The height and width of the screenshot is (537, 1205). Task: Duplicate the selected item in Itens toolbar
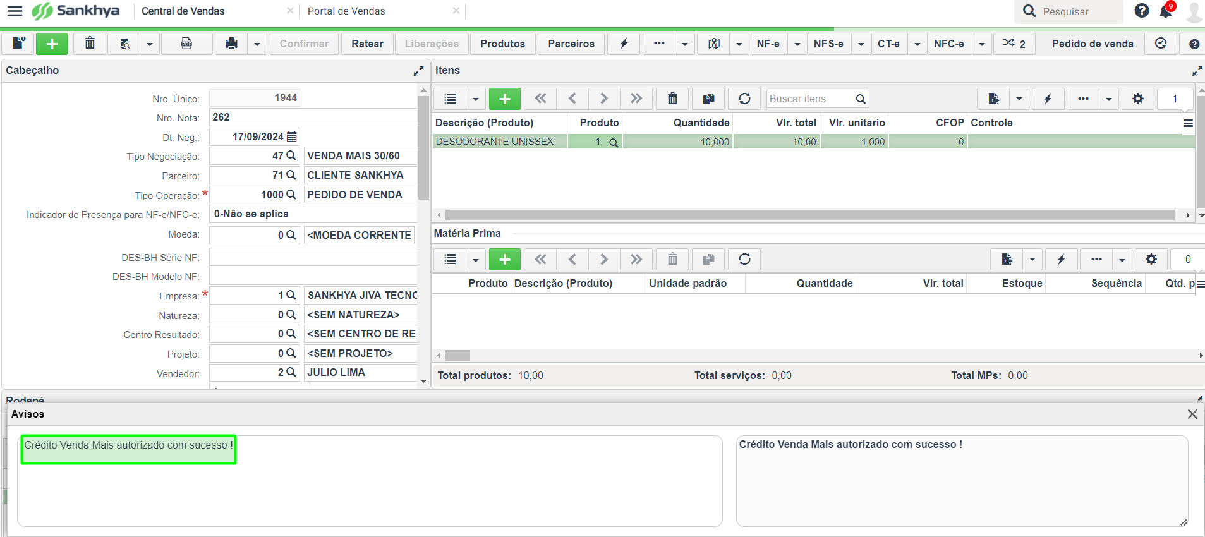[708, 99]
